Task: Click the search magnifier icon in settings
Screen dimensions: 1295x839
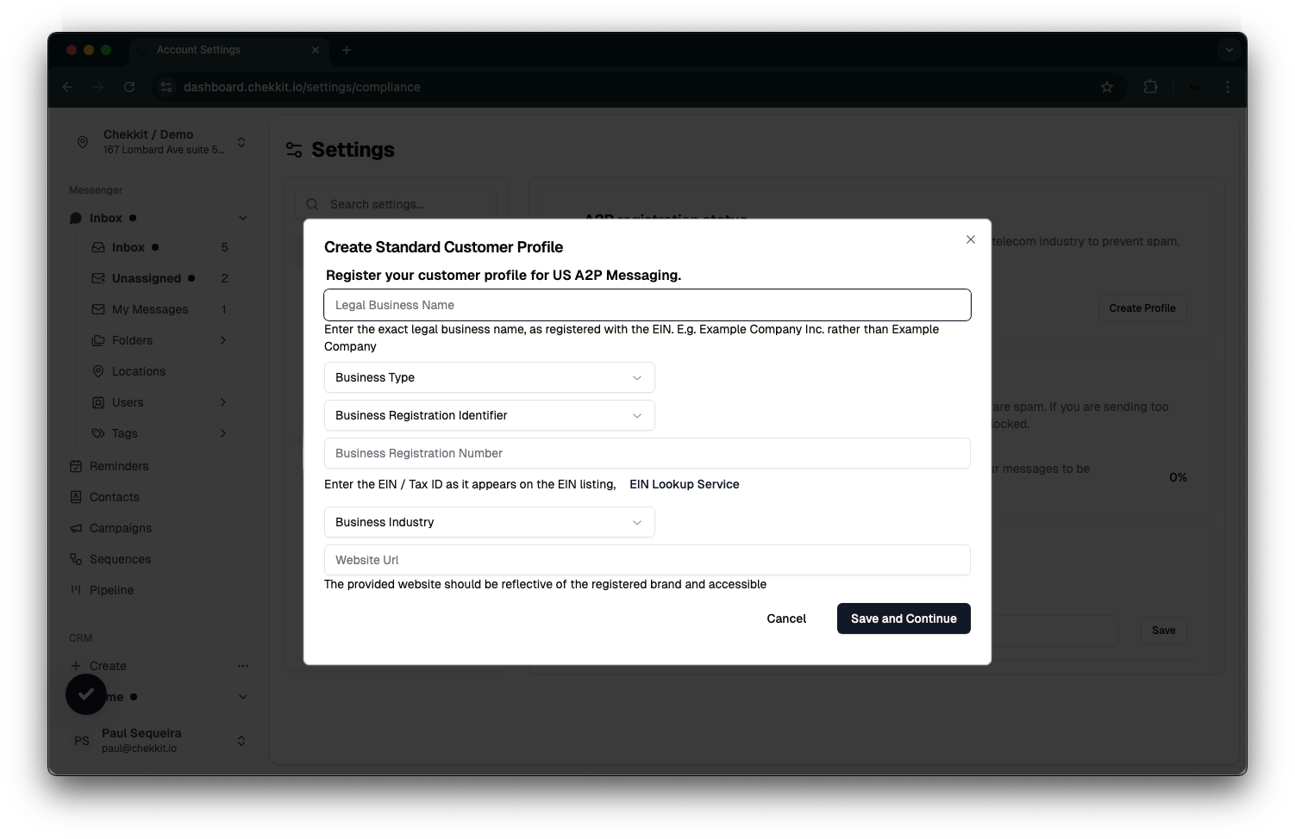Action: 312,204
